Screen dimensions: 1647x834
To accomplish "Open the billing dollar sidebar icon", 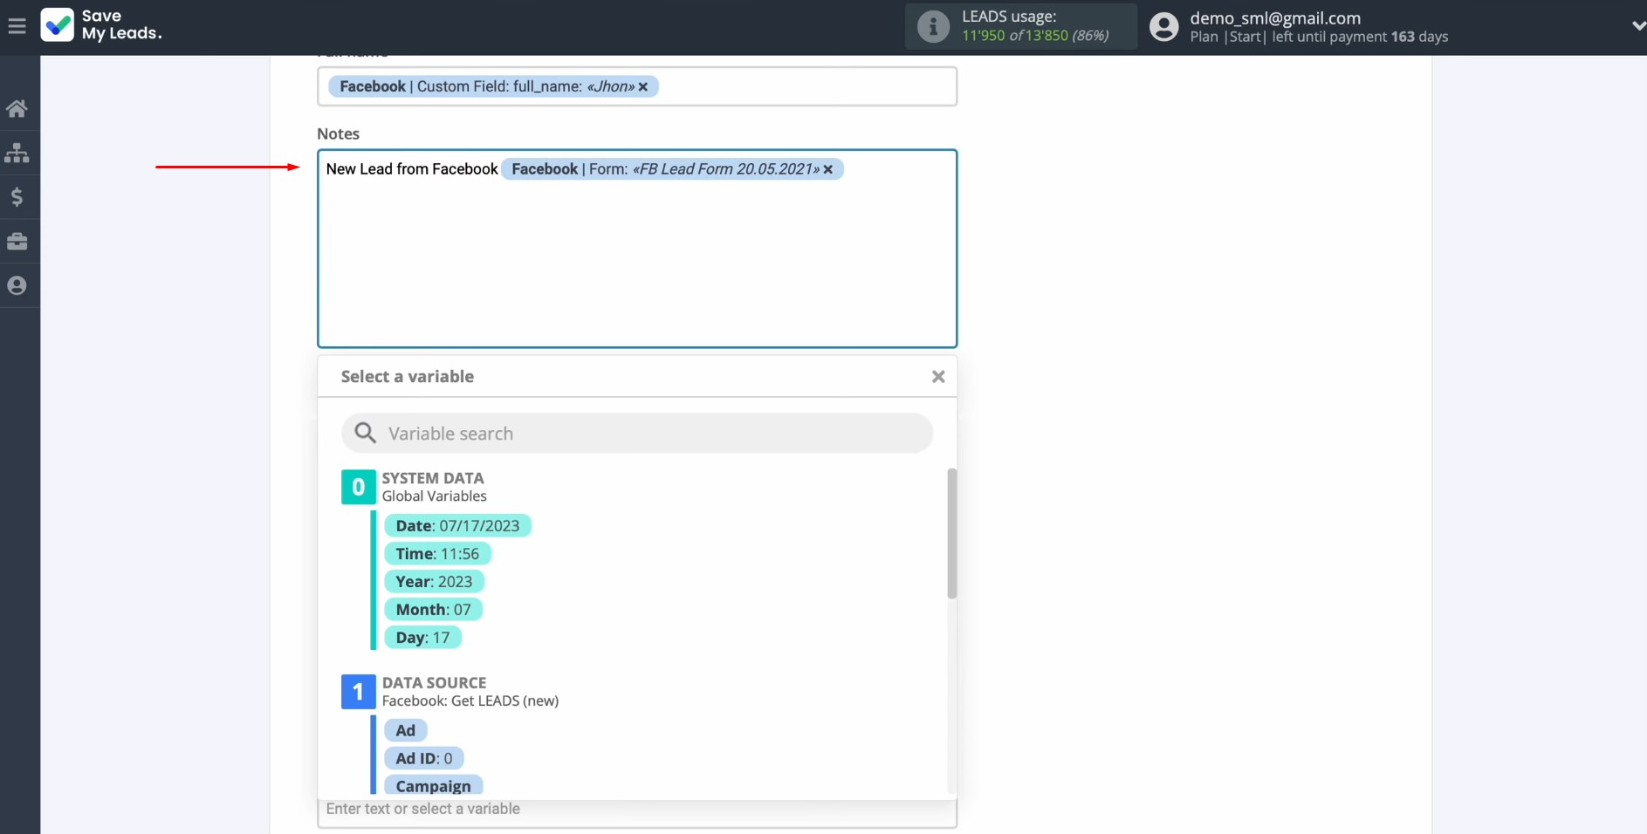I will point(17,197).
